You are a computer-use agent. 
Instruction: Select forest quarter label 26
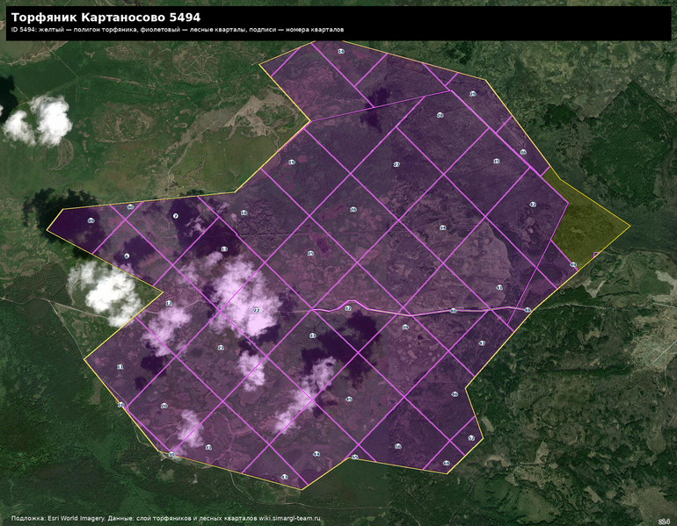(x=353, y=210)
